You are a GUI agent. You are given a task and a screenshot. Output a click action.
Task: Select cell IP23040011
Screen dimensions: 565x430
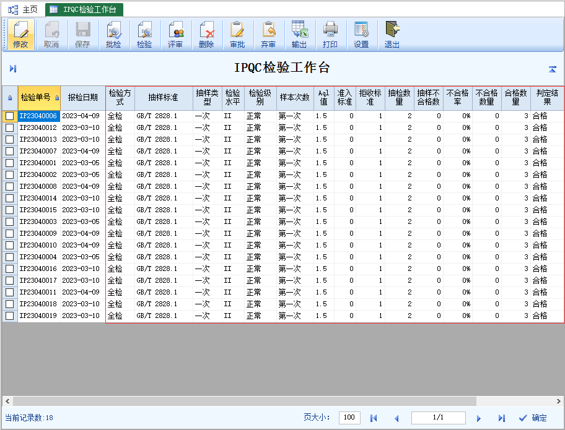pos(39,292)
